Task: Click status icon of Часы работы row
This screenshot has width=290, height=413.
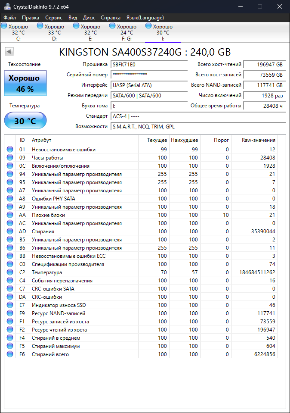Action: (x=10, y=157)
